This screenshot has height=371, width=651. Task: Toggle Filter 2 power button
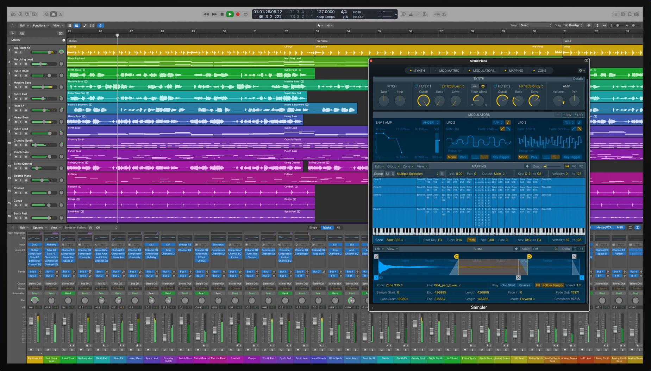(495, 86)
